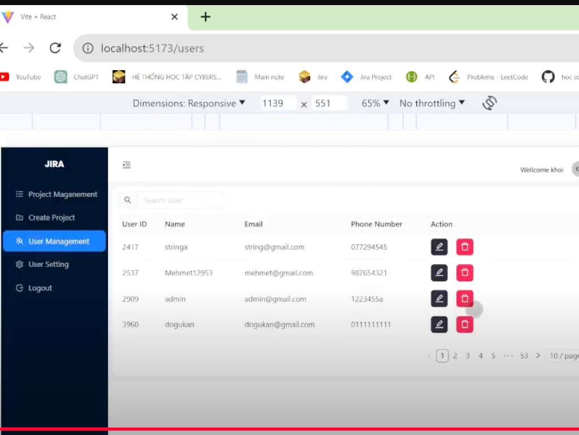Open the Dimensions Responsive dropdown

click(189, 103)
